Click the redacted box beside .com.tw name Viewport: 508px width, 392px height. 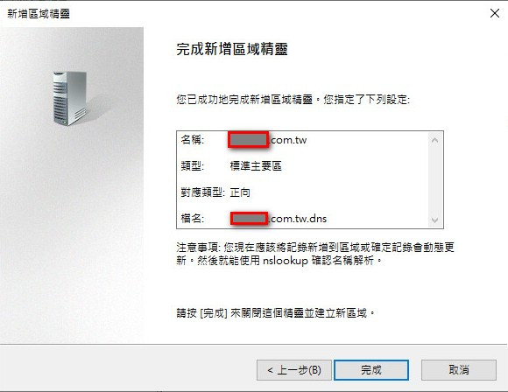coord(248,140)
